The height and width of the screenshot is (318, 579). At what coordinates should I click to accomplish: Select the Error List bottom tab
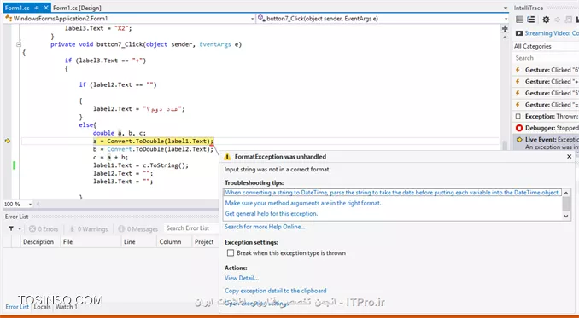(x=17, y=307)
